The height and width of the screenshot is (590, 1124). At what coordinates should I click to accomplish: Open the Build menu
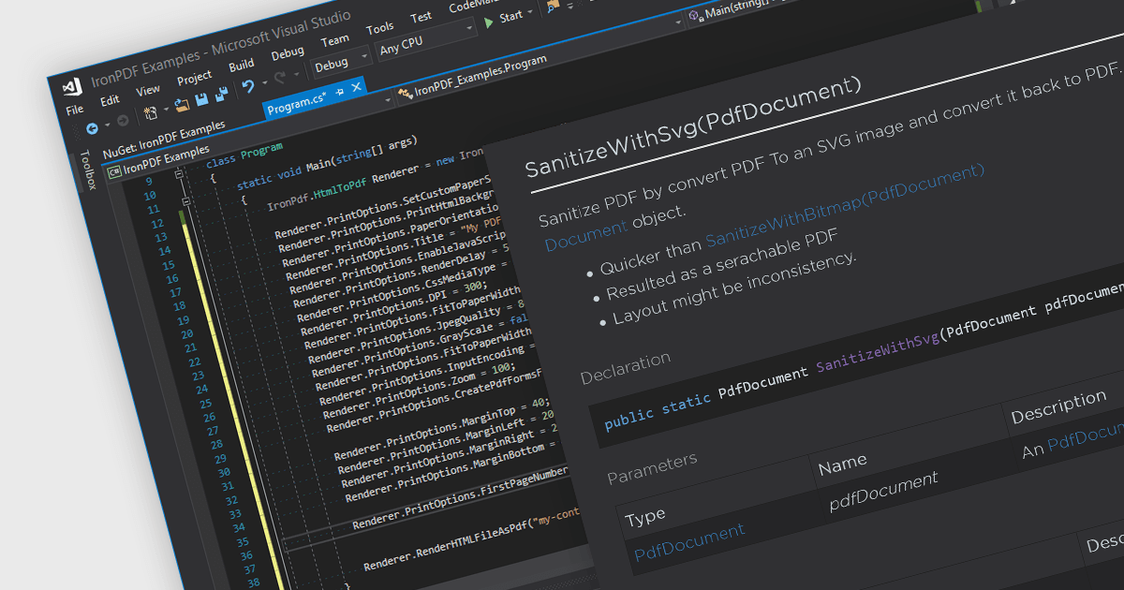[x=241, y=65]
